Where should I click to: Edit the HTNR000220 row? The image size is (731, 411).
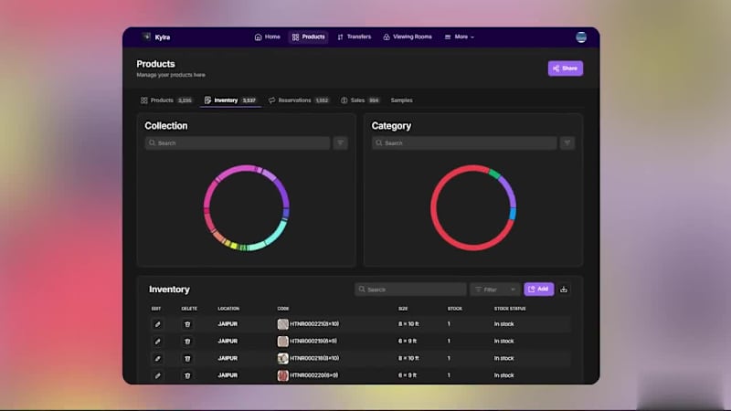pyautogui.click(x=157, y=375)
